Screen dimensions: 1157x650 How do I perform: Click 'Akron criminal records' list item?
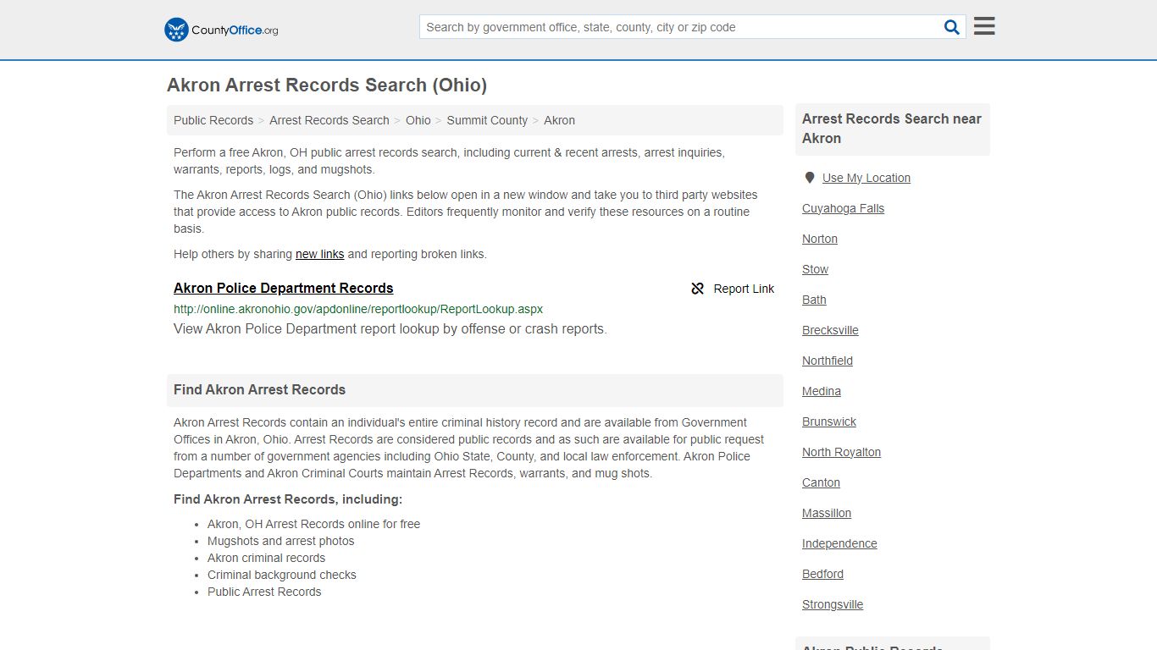pos(267,558)
